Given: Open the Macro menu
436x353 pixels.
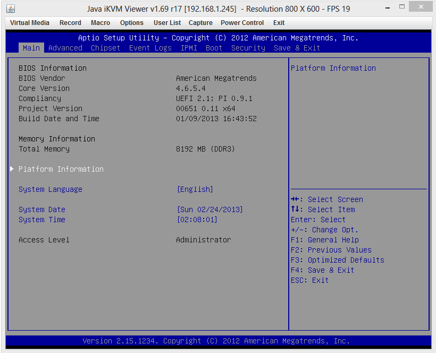Looking at the screenshot, I should pyautogui.click(x=100, y=23).
